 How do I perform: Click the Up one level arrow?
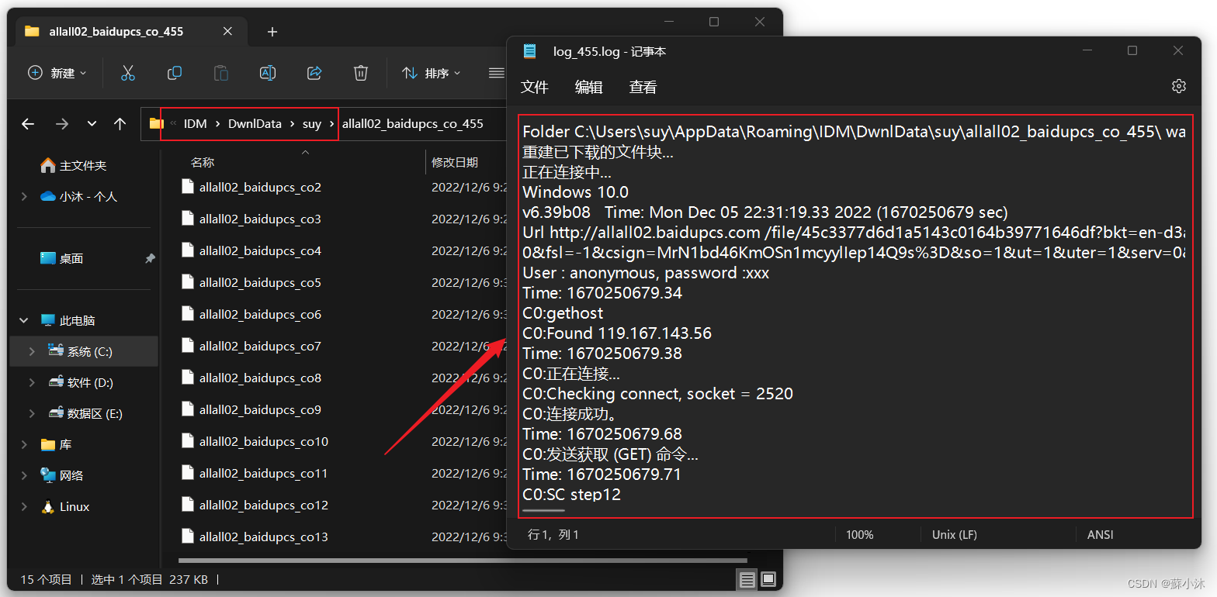pyautogui.click(x=120, y=123)
